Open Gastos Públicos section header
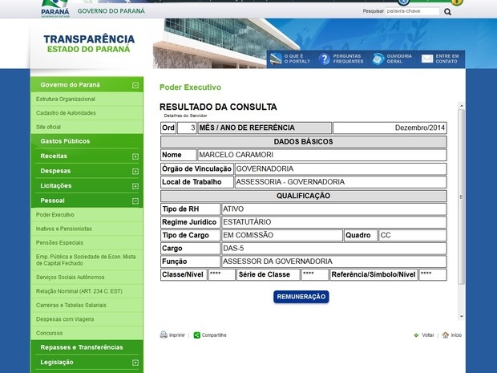Image resolution: width=497 pixels, height=373 pixels. coord(65,141)
